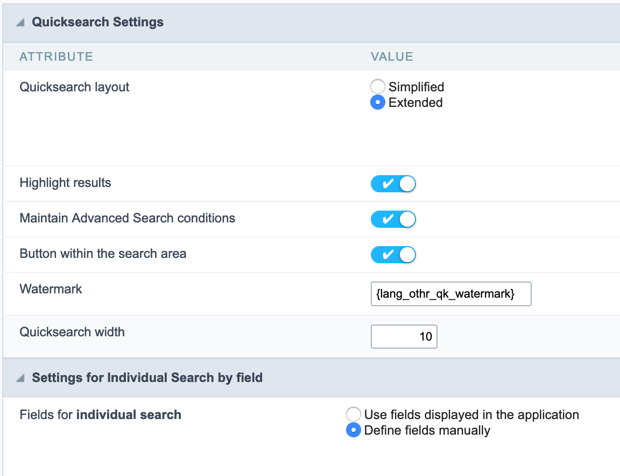Collapse the Quicksearch Settings section triangle

coord(20,23)
